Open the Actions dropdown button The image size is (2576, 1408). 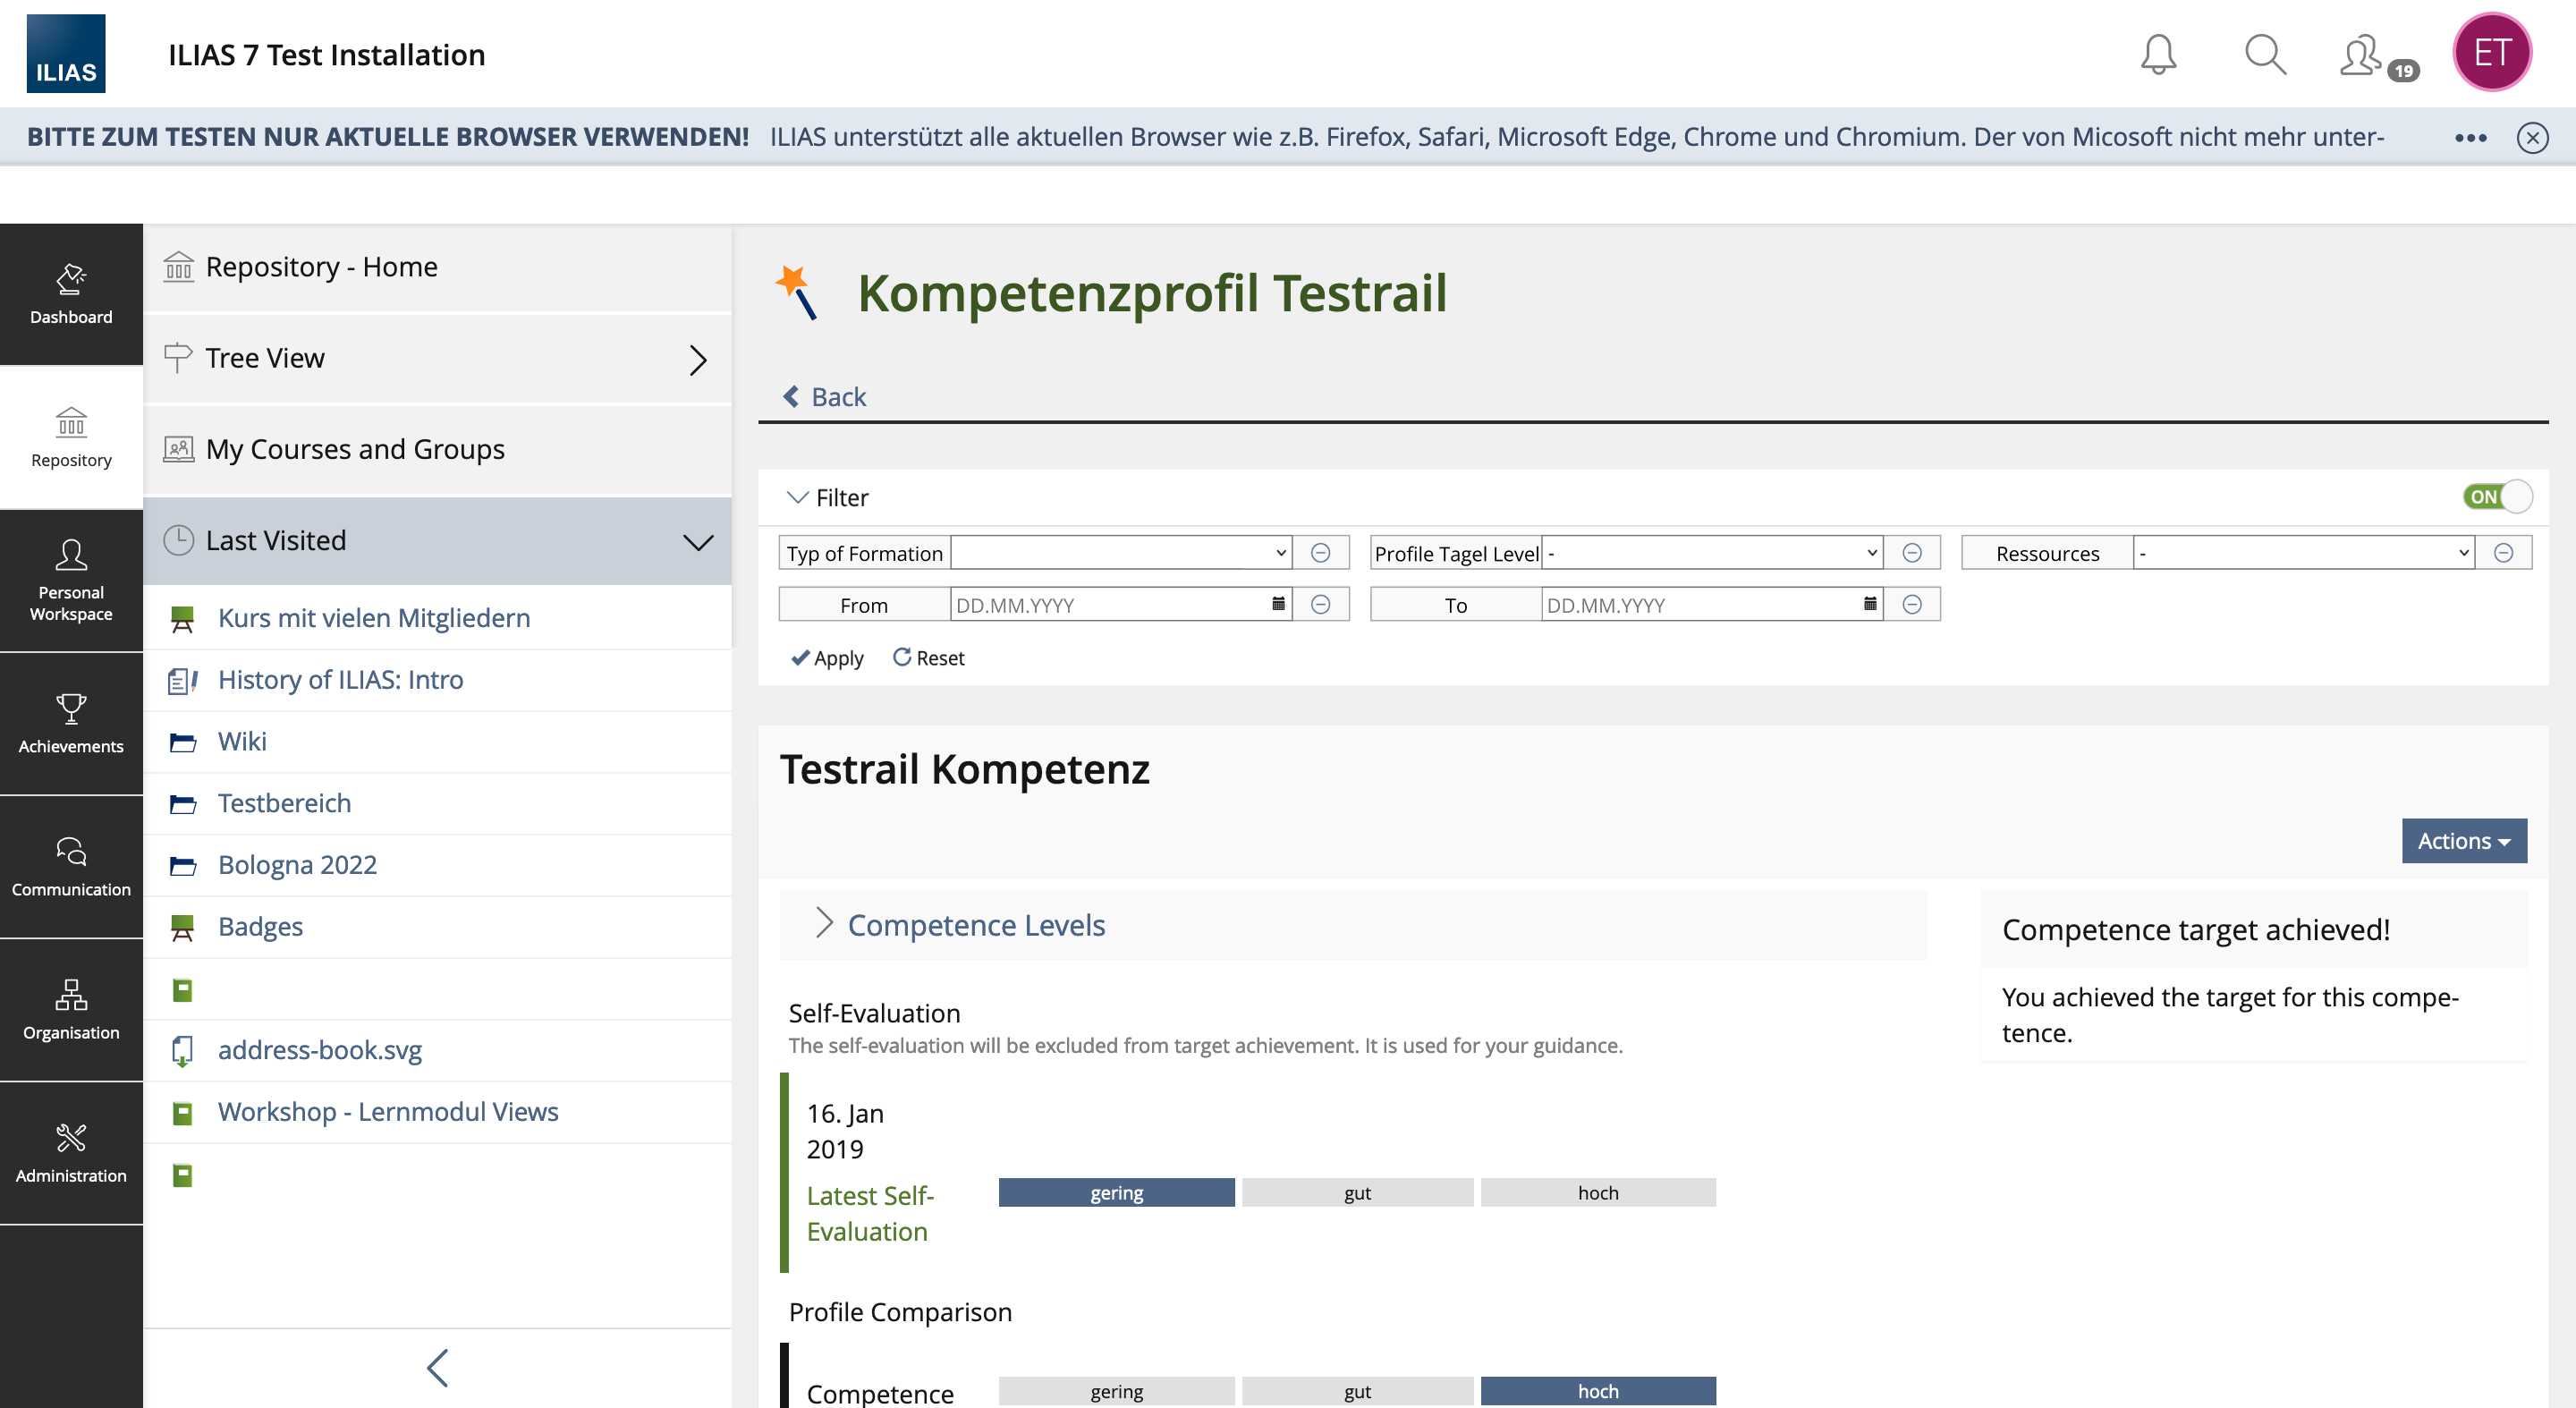[x=2463, y=841]
